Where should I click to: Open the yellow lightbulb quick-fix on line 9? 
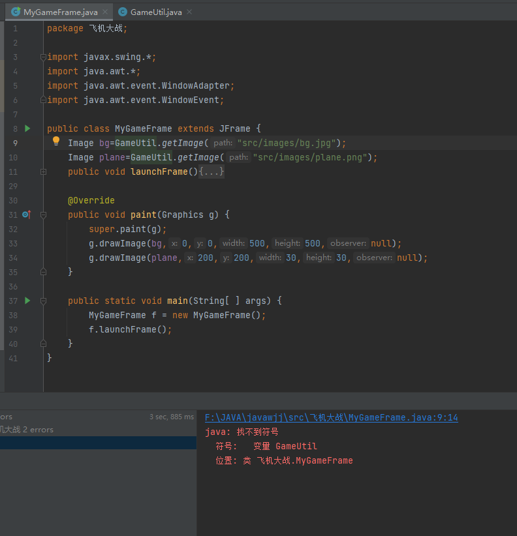pos(56,141)
